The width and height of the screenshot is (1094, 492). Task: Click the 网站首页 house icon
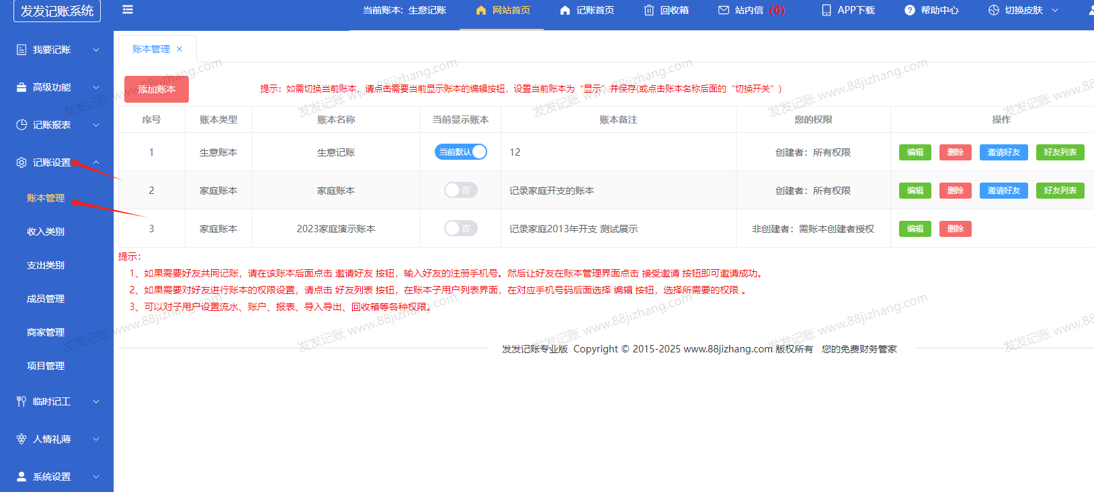(480, 10)
